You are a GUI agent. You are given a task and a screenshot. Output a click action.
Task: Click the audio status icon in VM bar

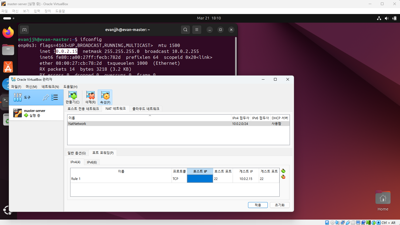tap(337, 223)
